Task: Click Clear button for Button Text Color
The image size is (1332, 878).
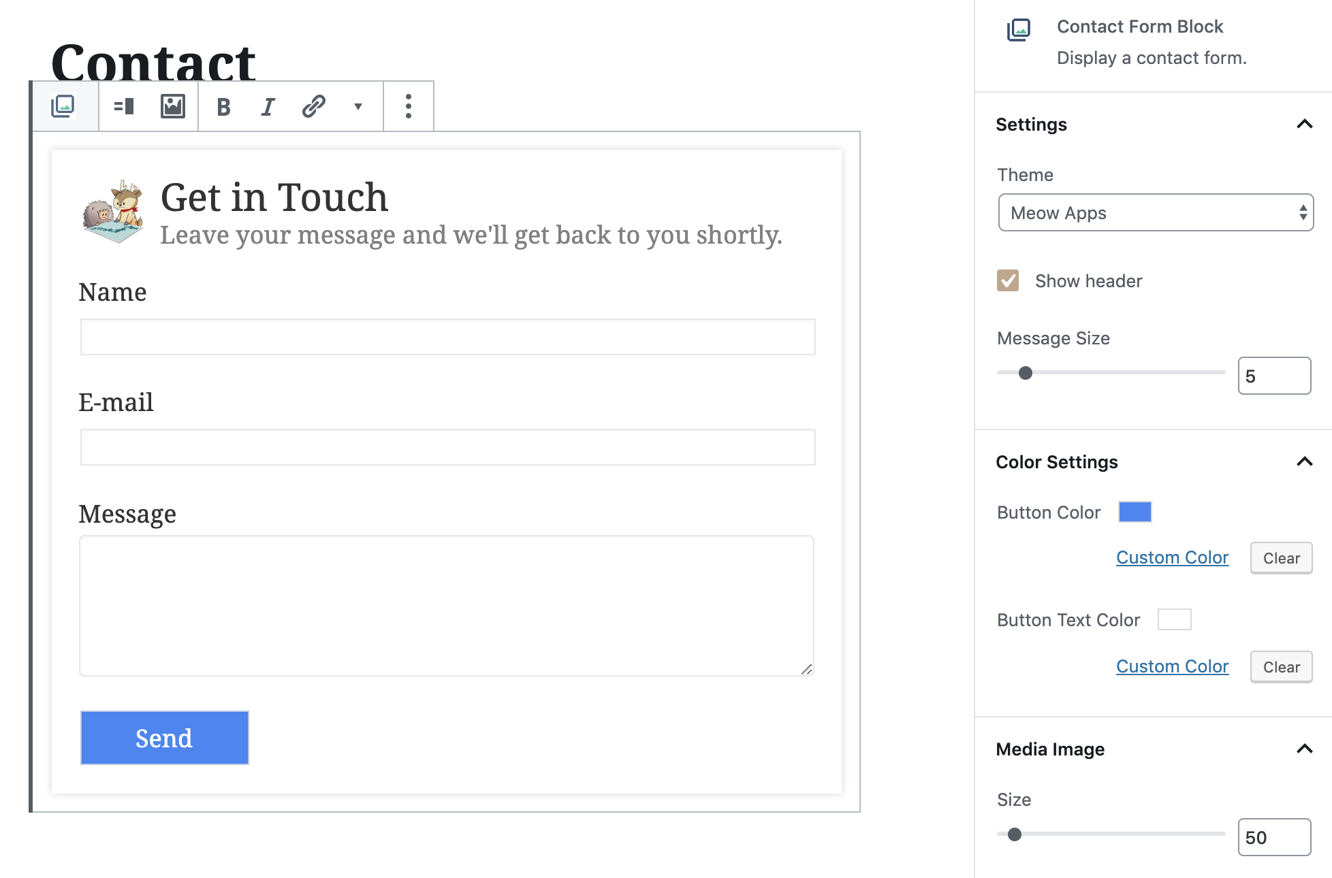Action: (1281, 666)
